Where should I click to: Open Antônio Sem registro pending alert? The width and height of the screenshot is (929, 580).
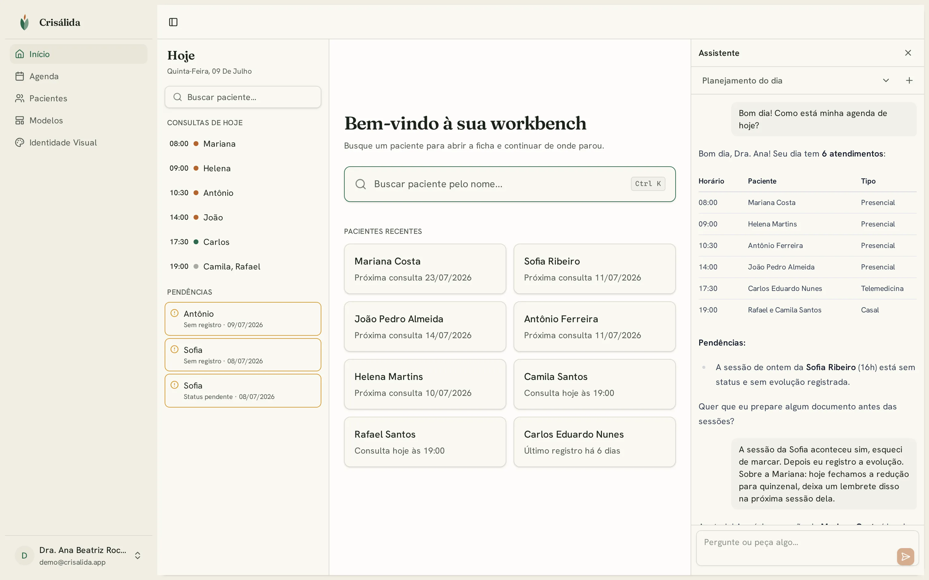(x=243, y=319)
